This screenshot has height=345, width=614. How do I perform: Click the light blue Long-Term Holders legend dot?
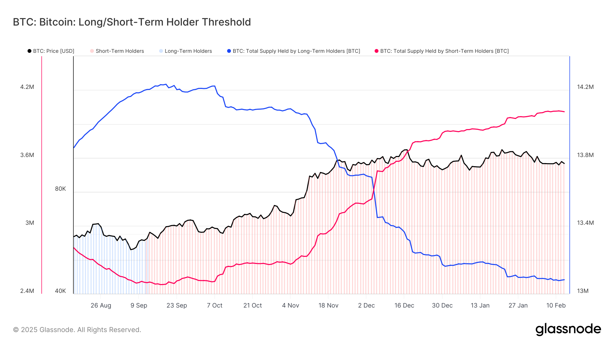(x=161, y=51)
